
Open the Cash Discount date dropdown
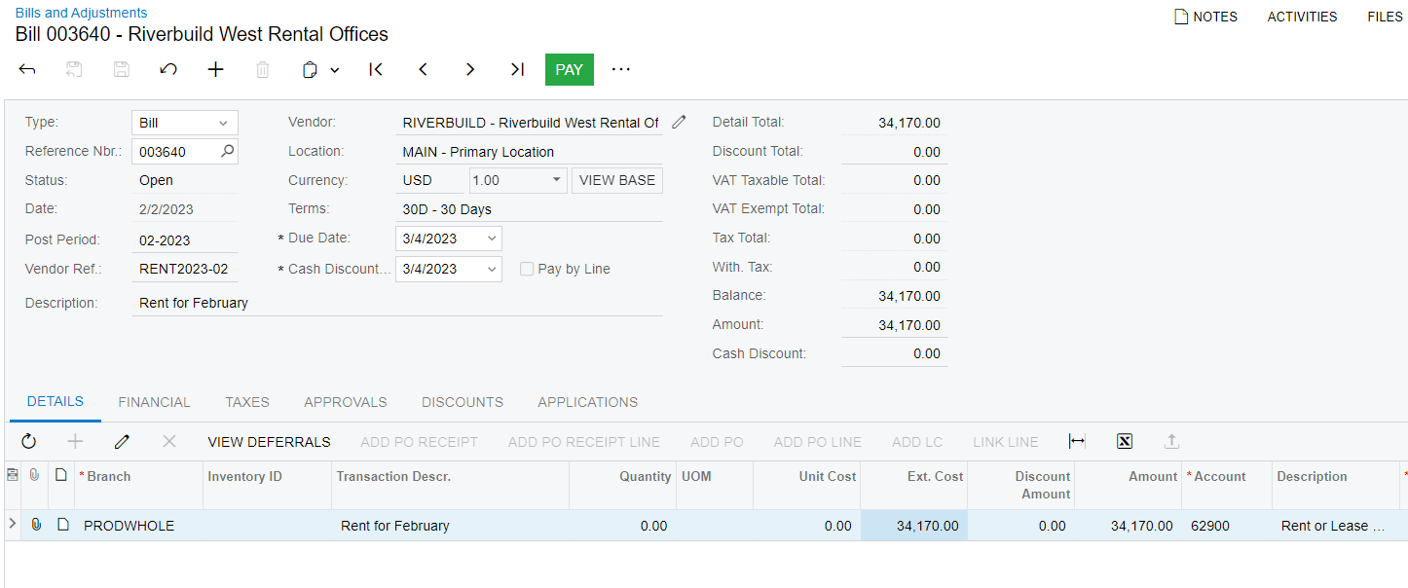tap(492, 269)
